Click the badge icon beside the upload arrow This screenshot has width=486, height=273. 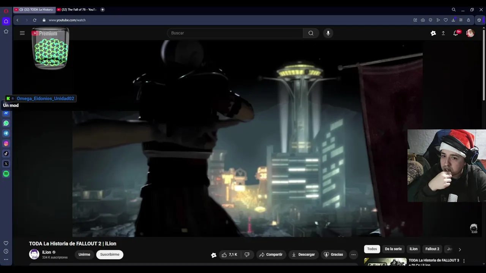click(433, 33)
